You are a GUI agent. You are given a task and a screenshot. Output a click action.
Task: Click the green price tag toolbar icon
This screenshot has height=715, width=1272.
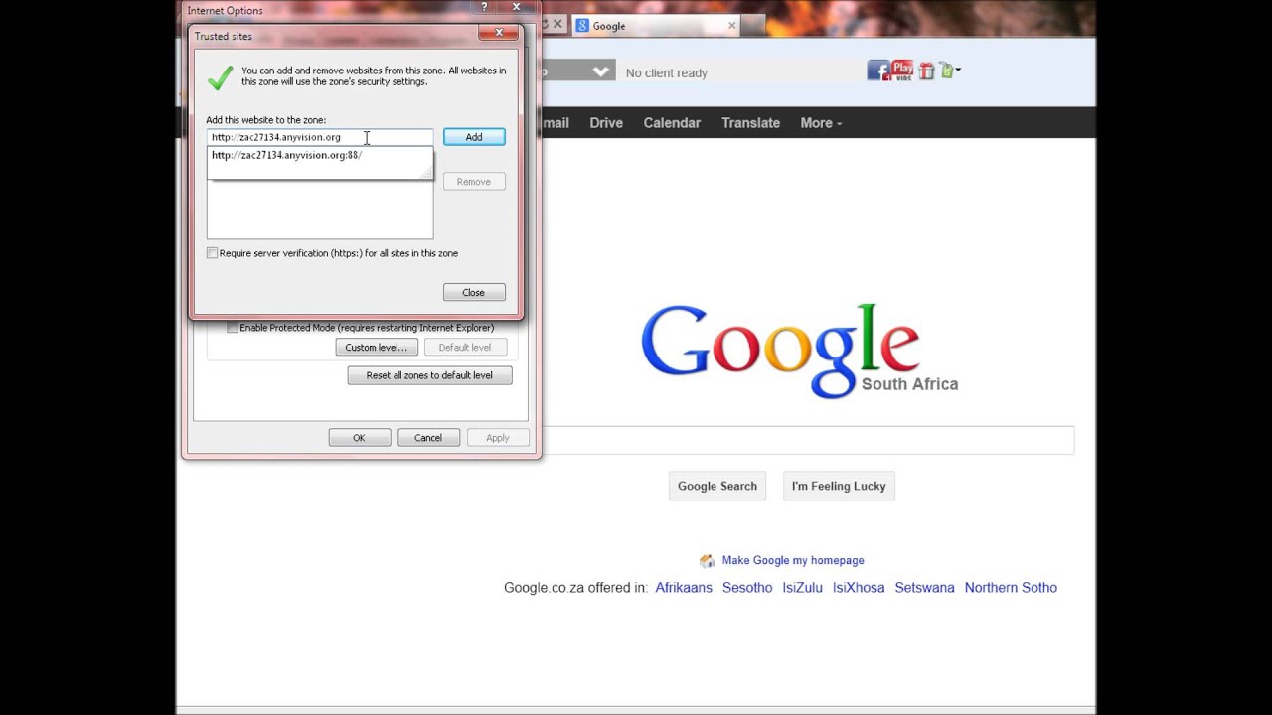947,71
